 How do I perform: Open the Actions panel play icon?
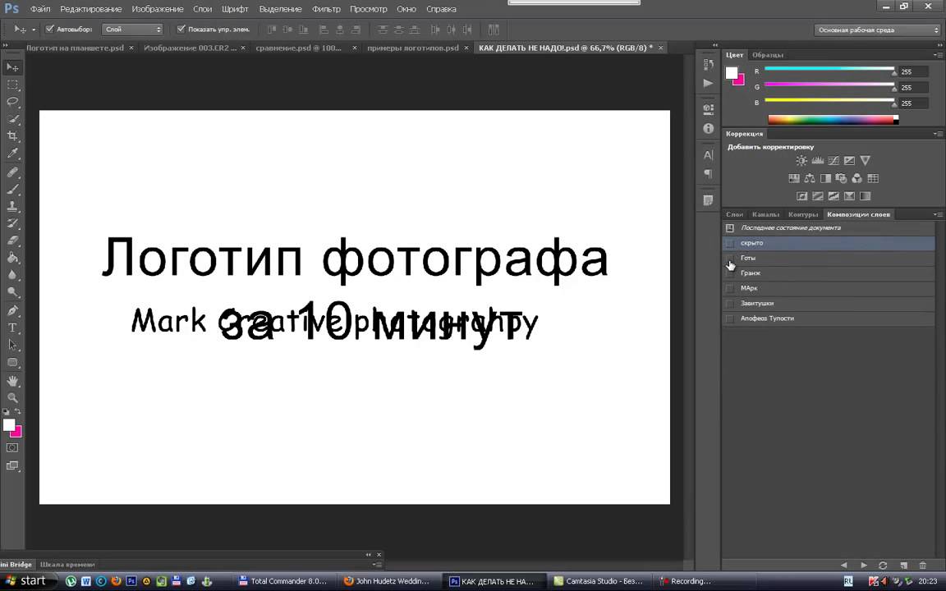[709, 83]
